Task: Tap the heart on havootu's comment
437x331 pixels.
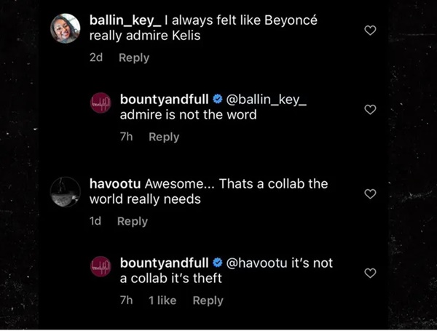Action: click(x=370, y=194)
